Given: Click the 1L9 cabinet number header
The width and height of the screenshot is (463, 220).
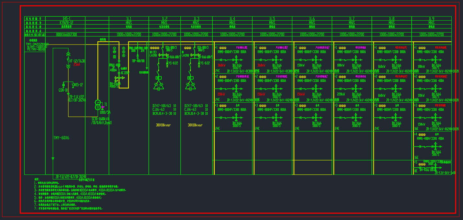Looking at the screenshot, I should pyautogui.click(x=431, y=19).
